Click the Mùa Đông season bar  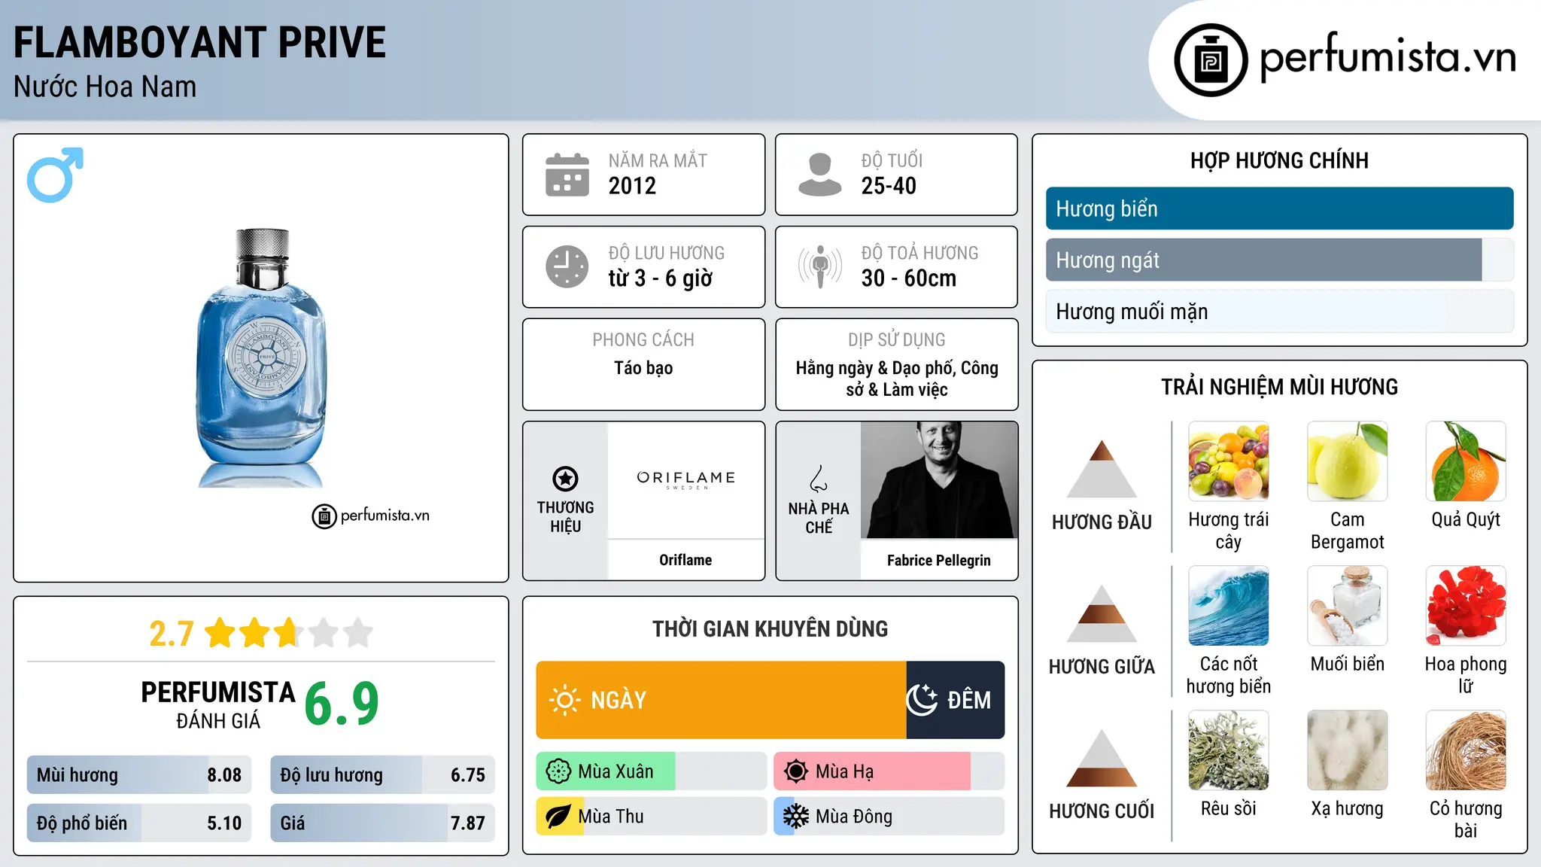coord(889,817)
